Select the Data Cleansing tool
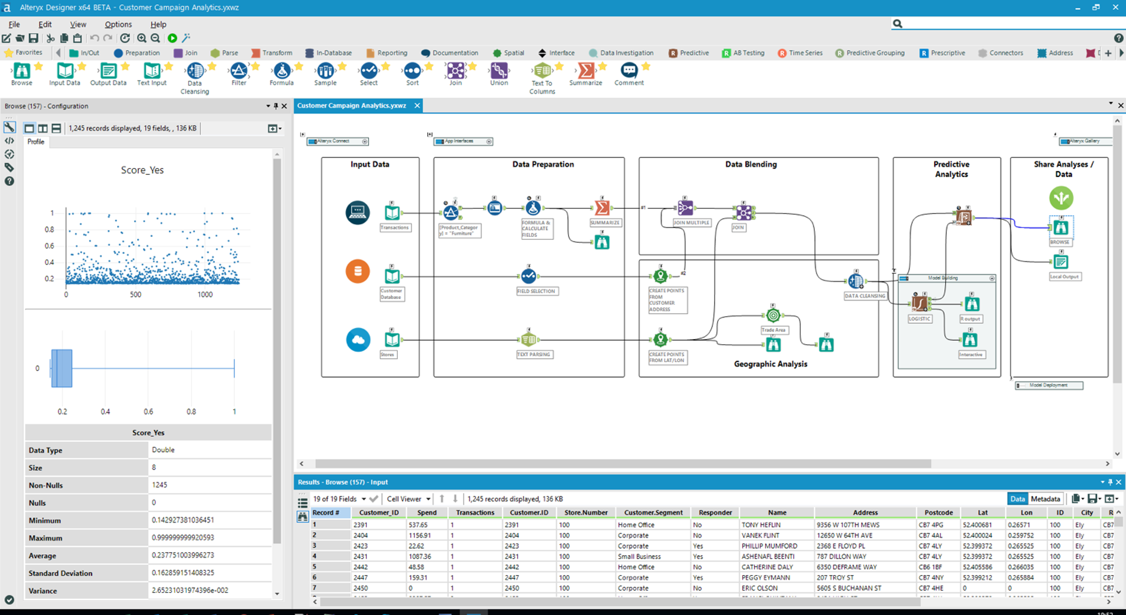This screenshot has height=615, width=1126. click(x=194, y=74)
